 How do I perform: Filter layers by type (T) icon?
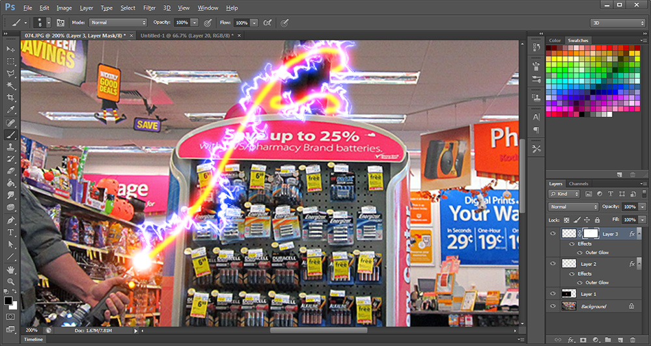pos(611,194)
